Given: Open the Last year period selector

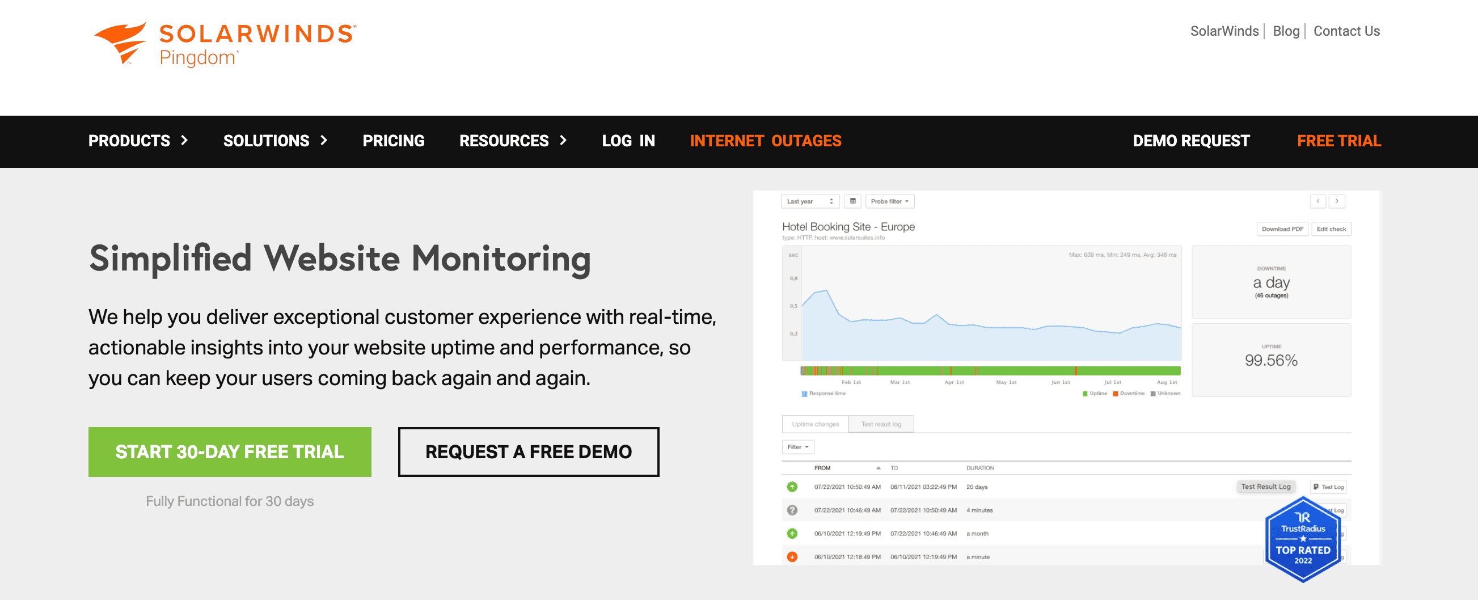Looking at the screenshot, I should 809,201.
